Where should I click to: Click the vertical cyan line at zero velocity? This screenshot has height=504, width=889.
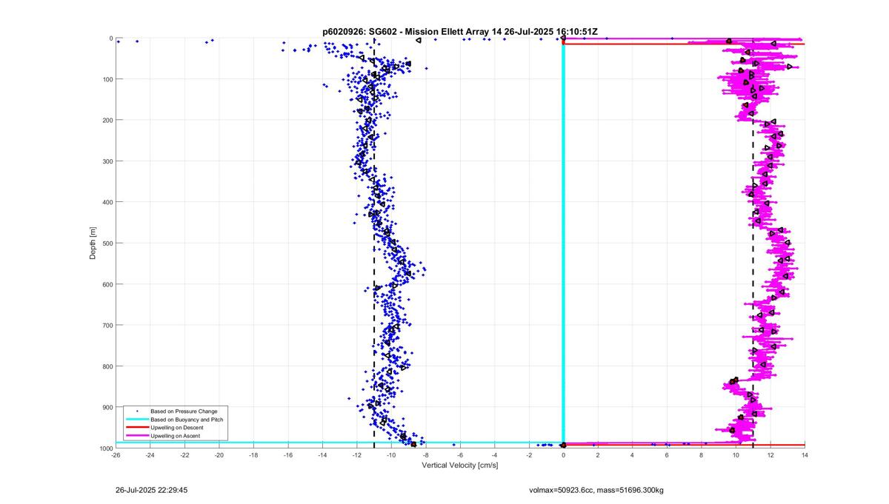click(564, 244)
